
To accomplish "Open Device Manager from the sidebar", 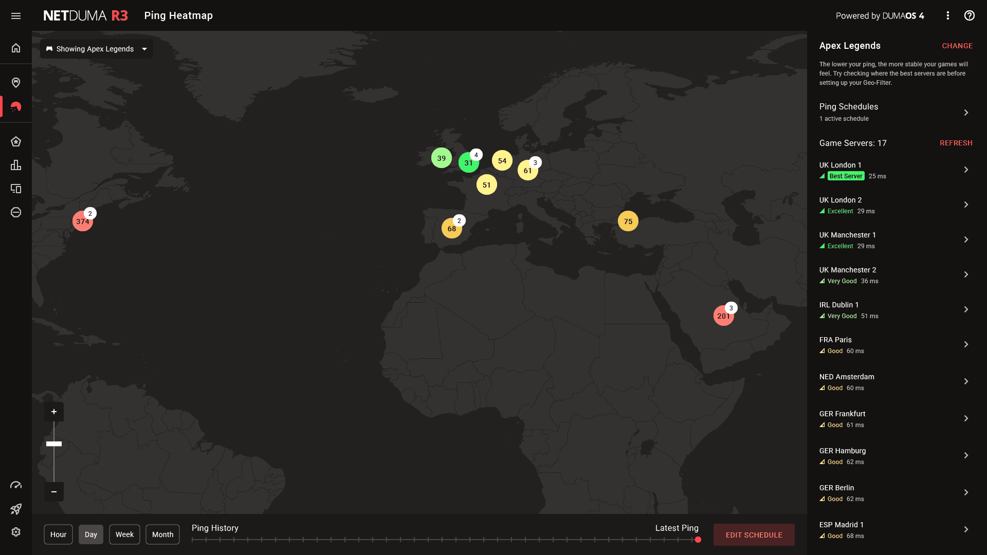I will click(x=16, y=189).
